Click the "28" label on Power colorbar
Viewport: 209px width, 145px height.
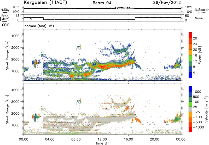point(195,38)
